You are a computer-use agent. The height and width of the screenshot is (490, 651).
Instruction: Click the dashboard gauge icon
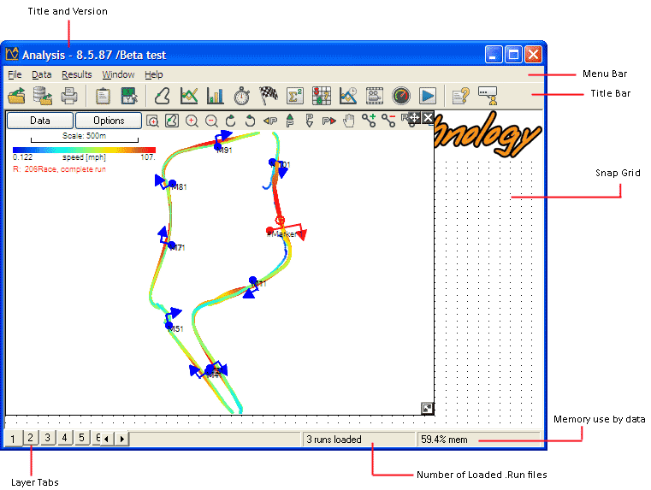[x=401, y=96]
